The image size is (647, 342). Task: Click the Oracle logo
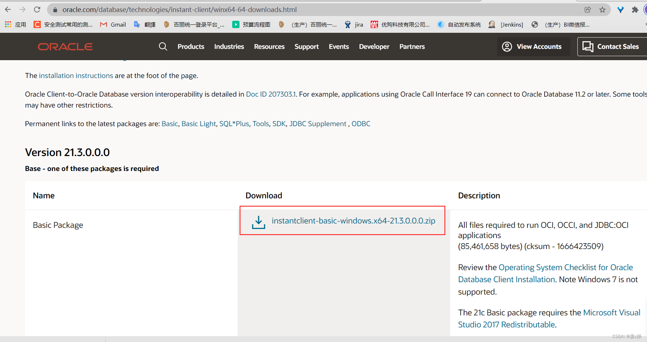[65, 47]
